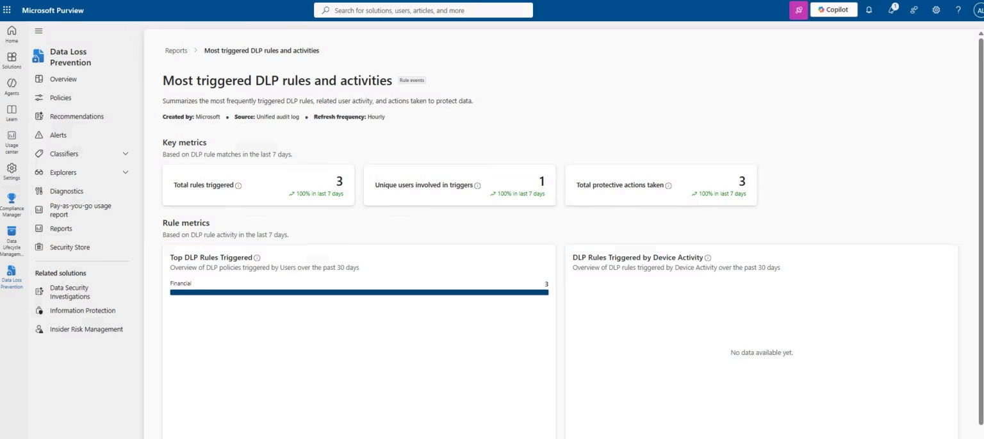Image resolution: width=984 pixels, height=439 pixels.
Task: Expand the Explorers menu chevron
Action: (x=126, y=172)
